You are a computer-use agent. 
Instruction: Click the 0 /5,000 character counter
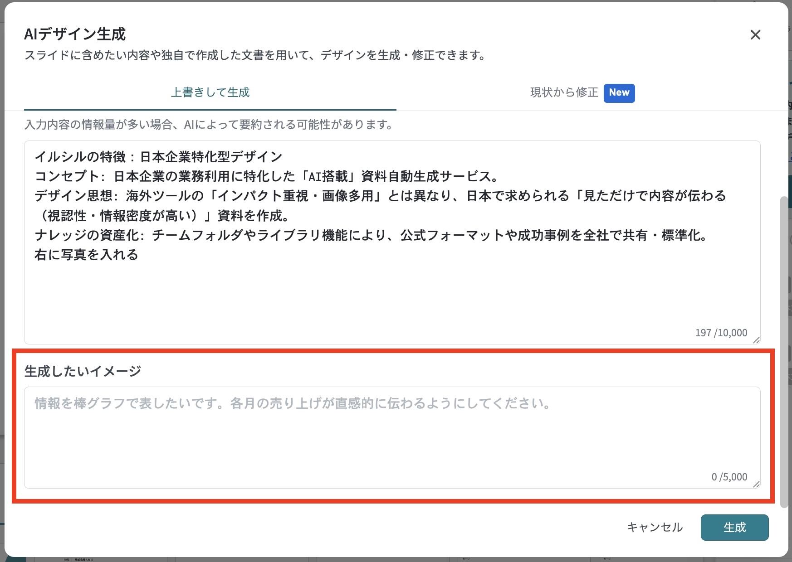tap(729, 477)
